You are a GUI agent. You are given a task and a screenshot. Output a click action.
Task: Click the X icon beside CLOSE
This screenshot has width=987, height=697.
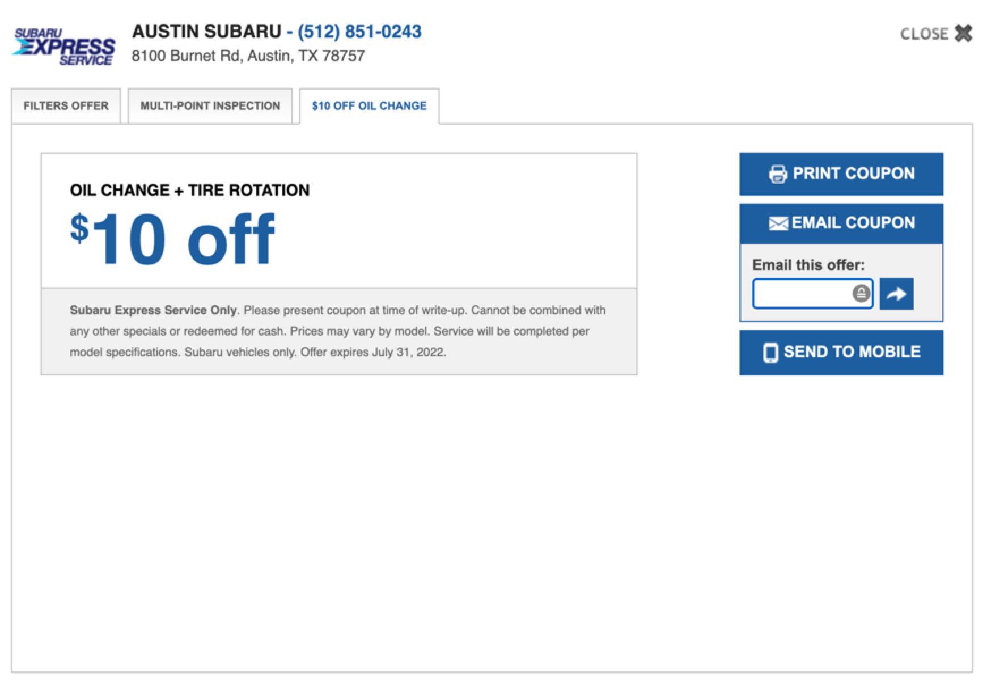963,33
